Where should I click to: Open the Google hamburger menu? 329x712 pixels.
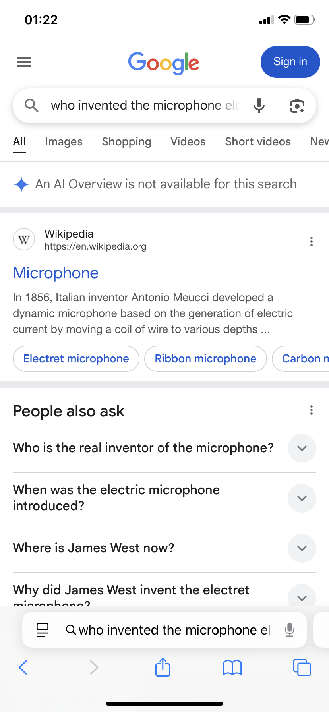24,62
